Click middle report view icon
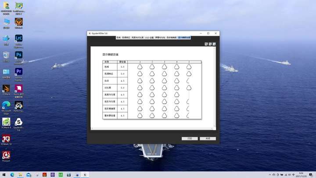This screenshot has width=316, height=178. coord(210,44)
